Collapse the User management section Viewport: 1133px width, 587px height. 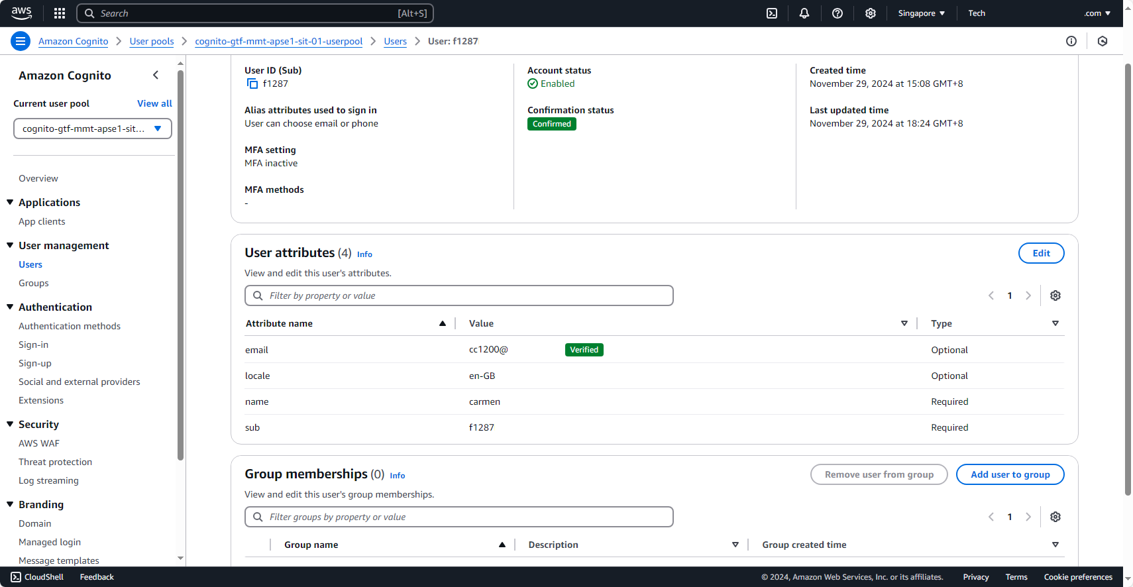(10, 245)
